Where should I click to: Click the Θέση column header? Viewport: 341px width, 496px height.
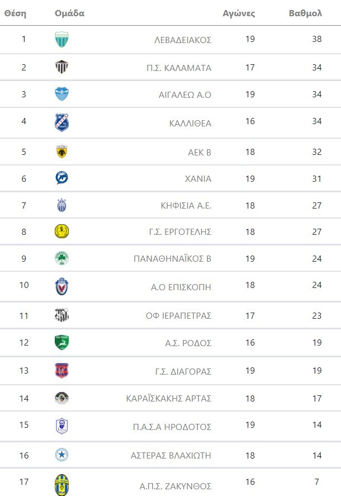pyautogui.click(x=16, y=13)
